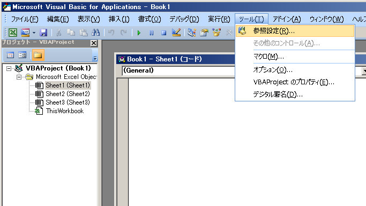366x206 pixels.
Task: Close the ツール(T) menu
Action: tap(251, 19)
